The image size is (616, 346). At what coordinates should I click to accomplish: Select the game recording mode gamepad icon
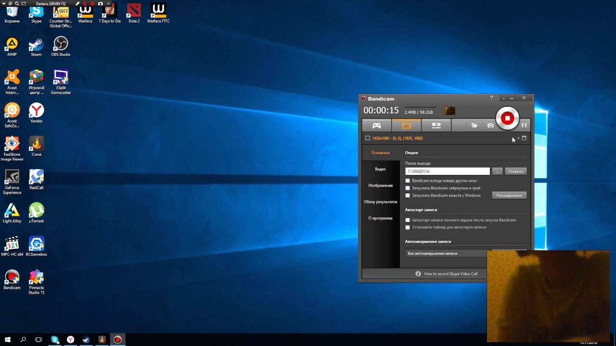point(377,125)
